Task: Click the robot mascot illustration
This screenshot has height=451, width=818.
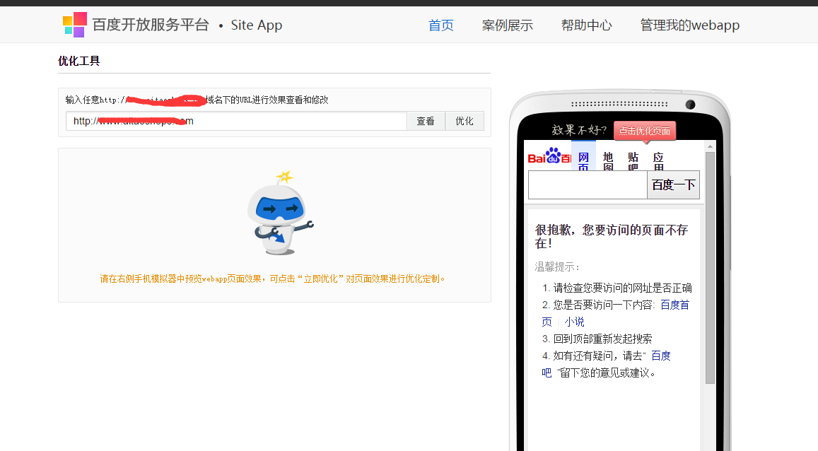Action: click(x=280, y=213)
